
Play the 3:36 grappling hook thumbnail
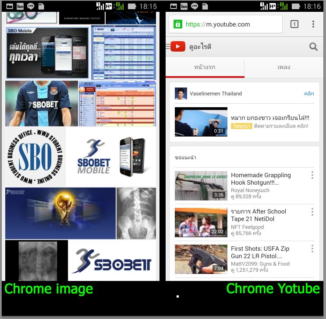tap(201, 186)
